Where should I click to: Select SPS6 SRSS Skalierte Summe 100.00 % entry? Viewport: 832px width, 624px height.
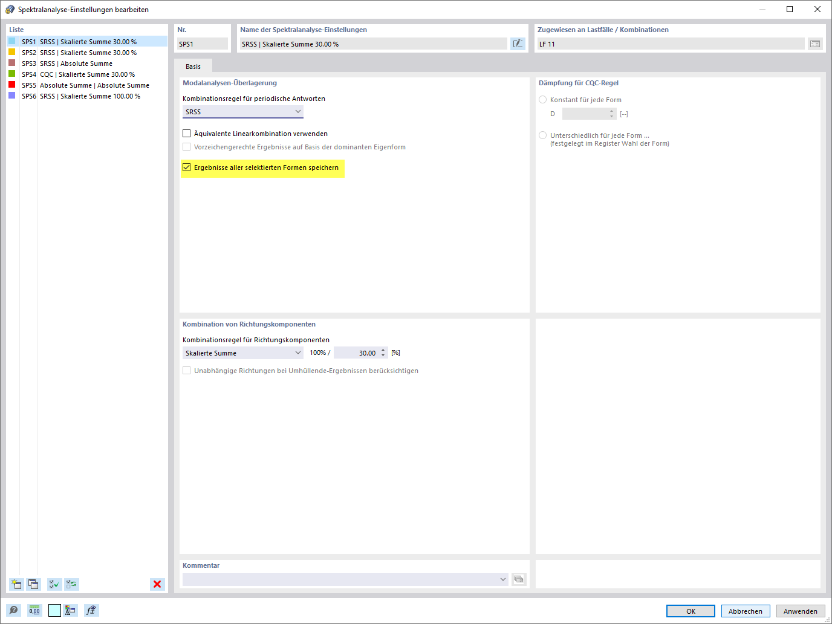[x=87, y=96]
